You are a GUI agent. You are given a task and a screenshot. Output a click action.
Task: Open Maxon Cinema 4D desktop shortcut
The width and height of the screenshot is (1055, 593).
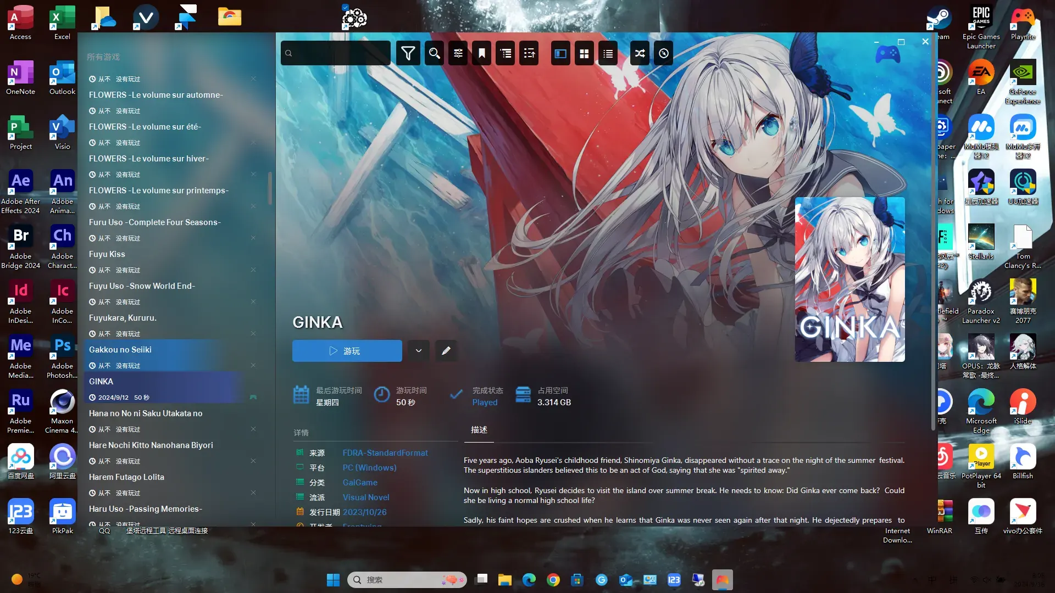coord(62,412)
